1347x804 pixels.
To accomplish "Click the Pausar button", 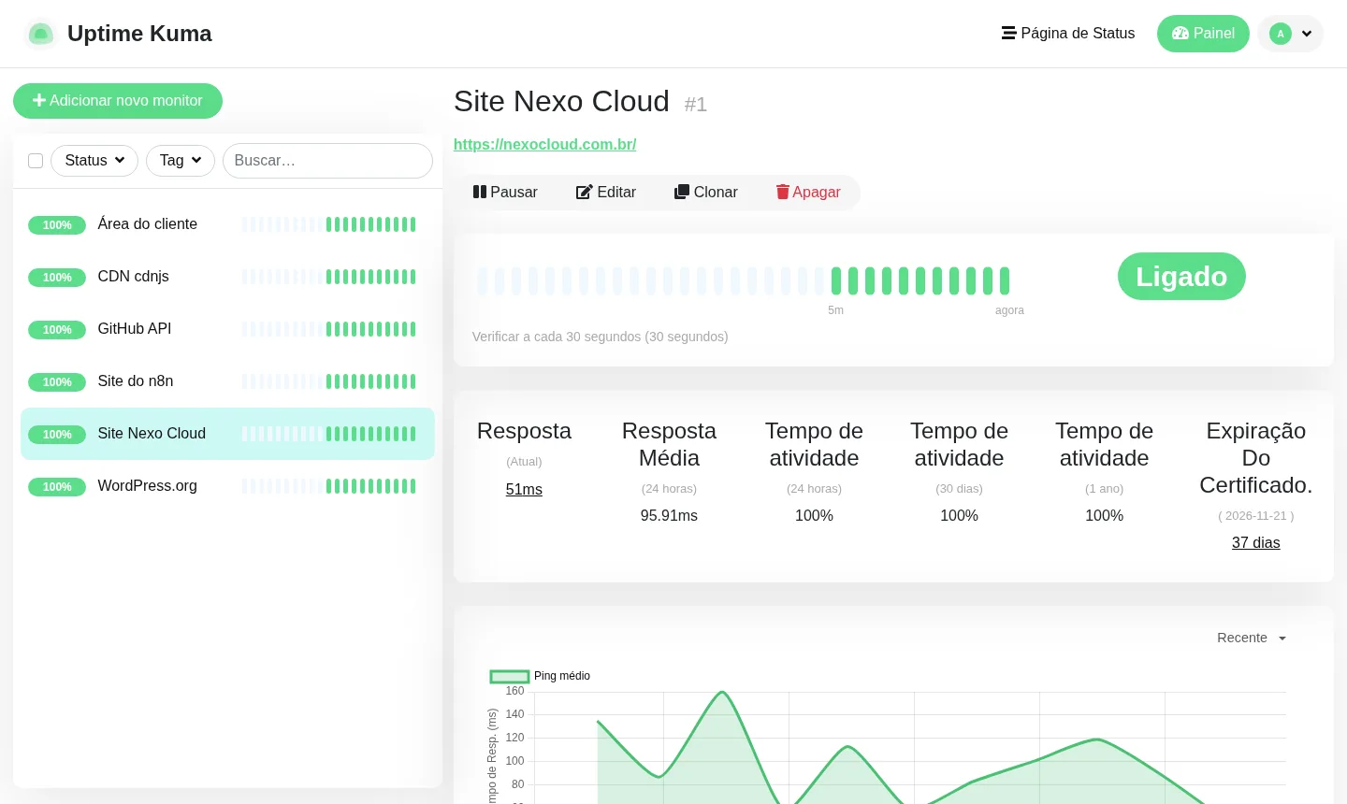I will [x=505, y=192].
